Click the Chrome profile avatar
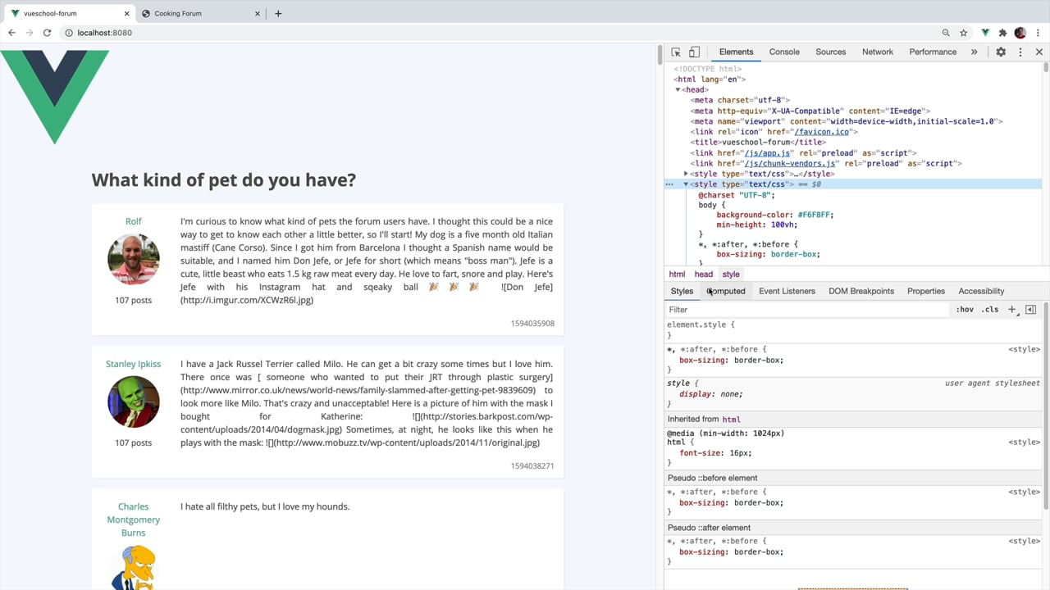This screenshot has height=590, width=1050. (1020, 33)
